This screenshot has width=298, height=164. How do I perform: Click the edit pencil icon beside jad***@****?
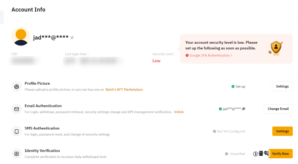[72, 38]
